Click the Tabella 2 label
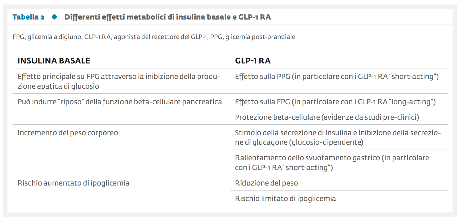 [28, 17]
